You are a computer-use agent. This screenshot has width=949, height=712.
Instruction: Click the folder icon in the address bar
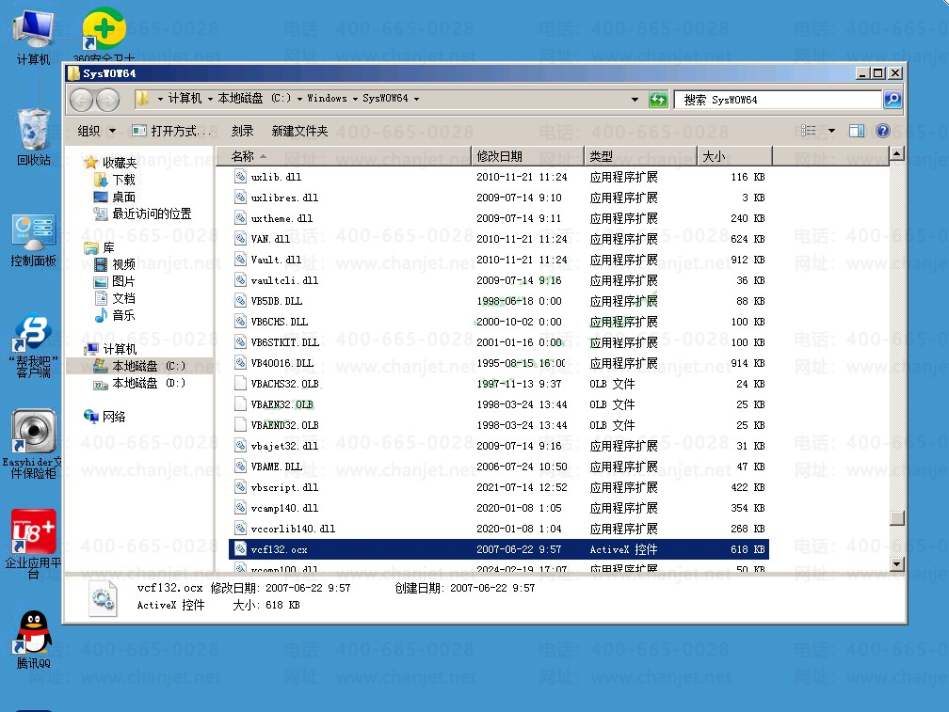pos(142,98)
